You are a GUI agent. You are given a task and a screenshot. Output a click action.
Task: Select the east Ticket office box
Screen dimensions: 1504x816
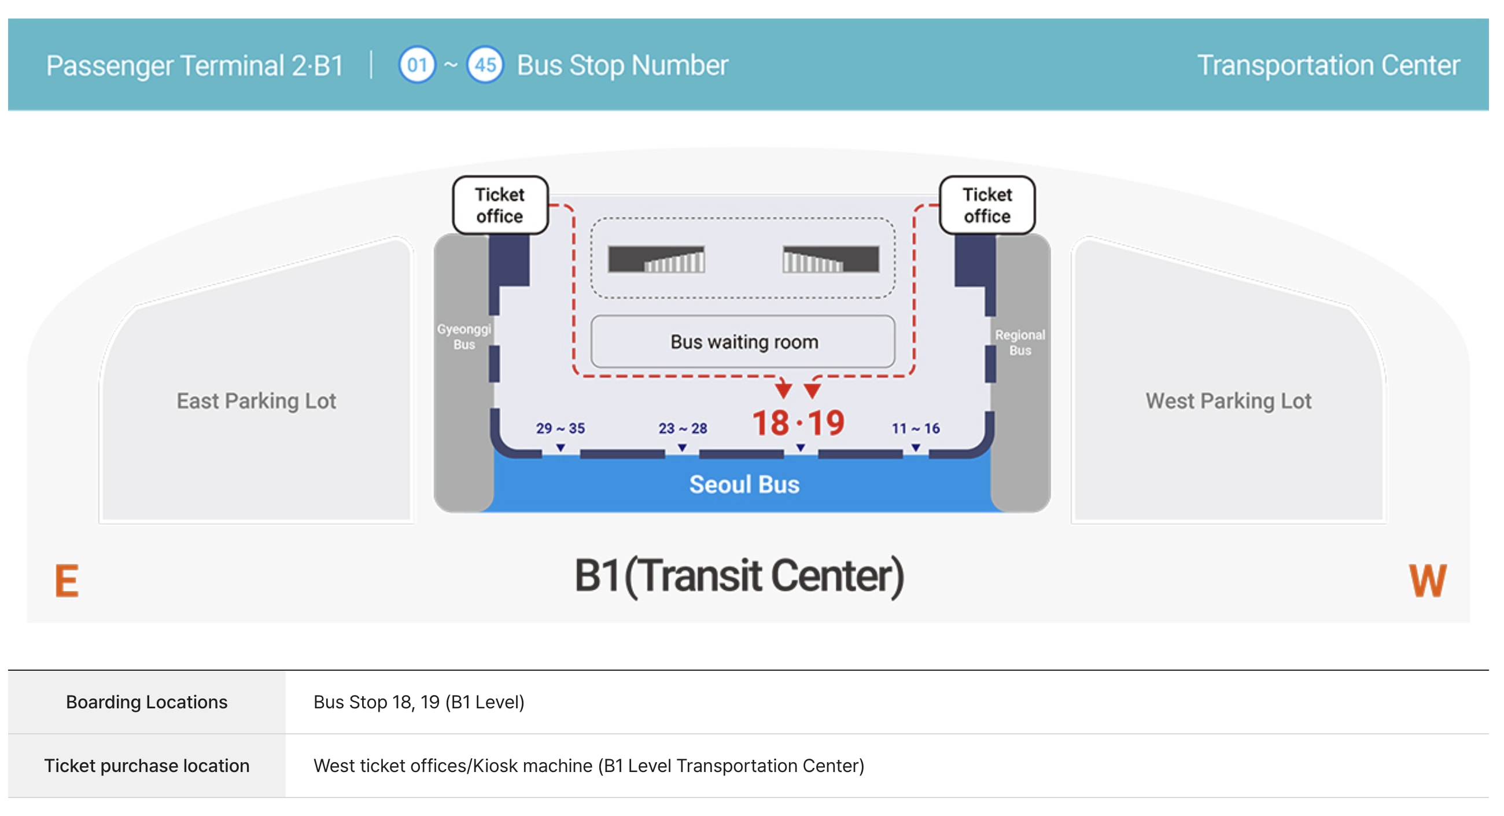click(500, 205)
